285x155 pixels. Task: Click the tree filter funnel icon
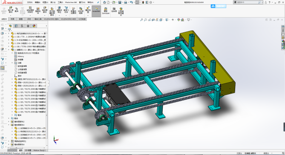click(9, 30)
